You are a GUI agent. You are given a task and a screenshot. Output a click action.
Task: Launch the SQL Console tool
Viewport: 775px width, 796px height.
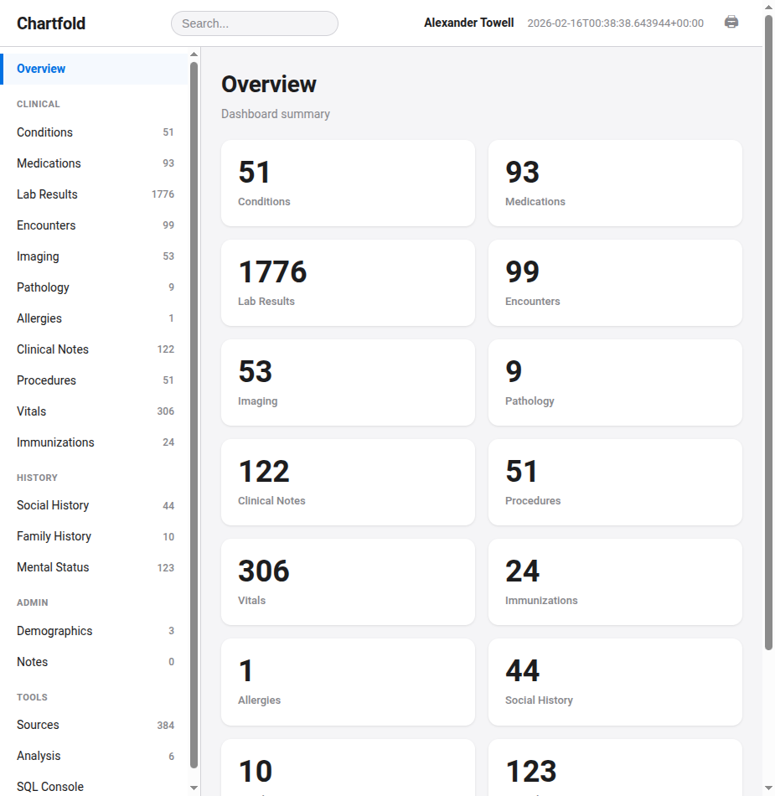coord(49,787)
